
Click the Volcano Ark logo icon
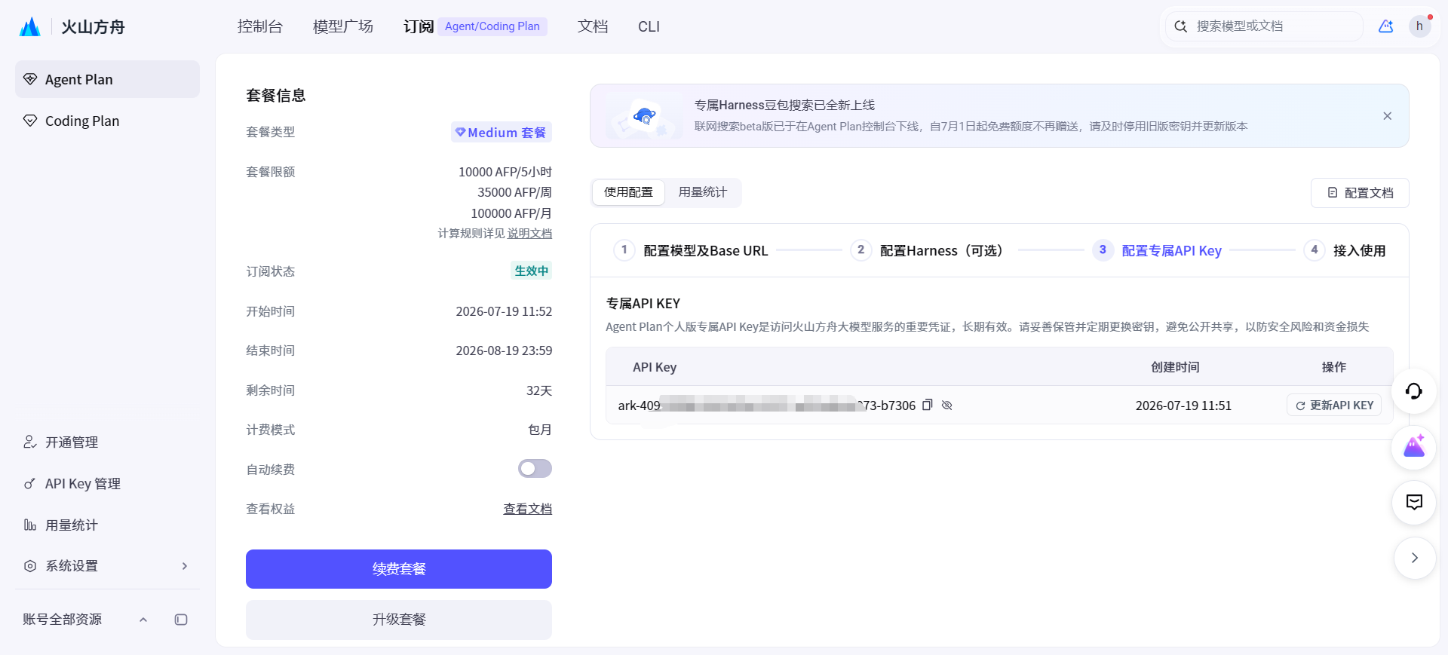pyautogui.click(x=30, y=27)
